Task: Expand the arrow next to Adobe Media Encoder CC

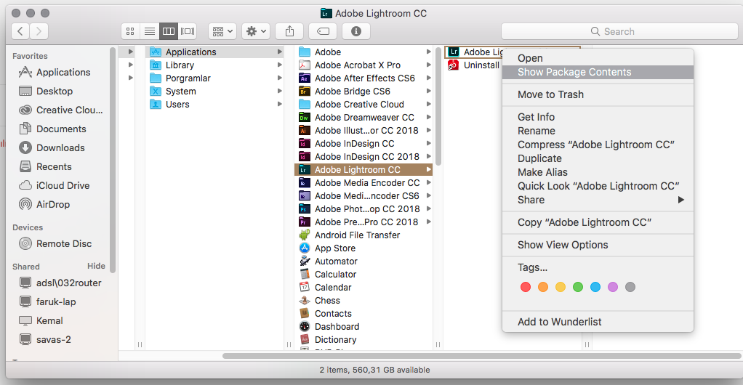Action: click(428, 183)
